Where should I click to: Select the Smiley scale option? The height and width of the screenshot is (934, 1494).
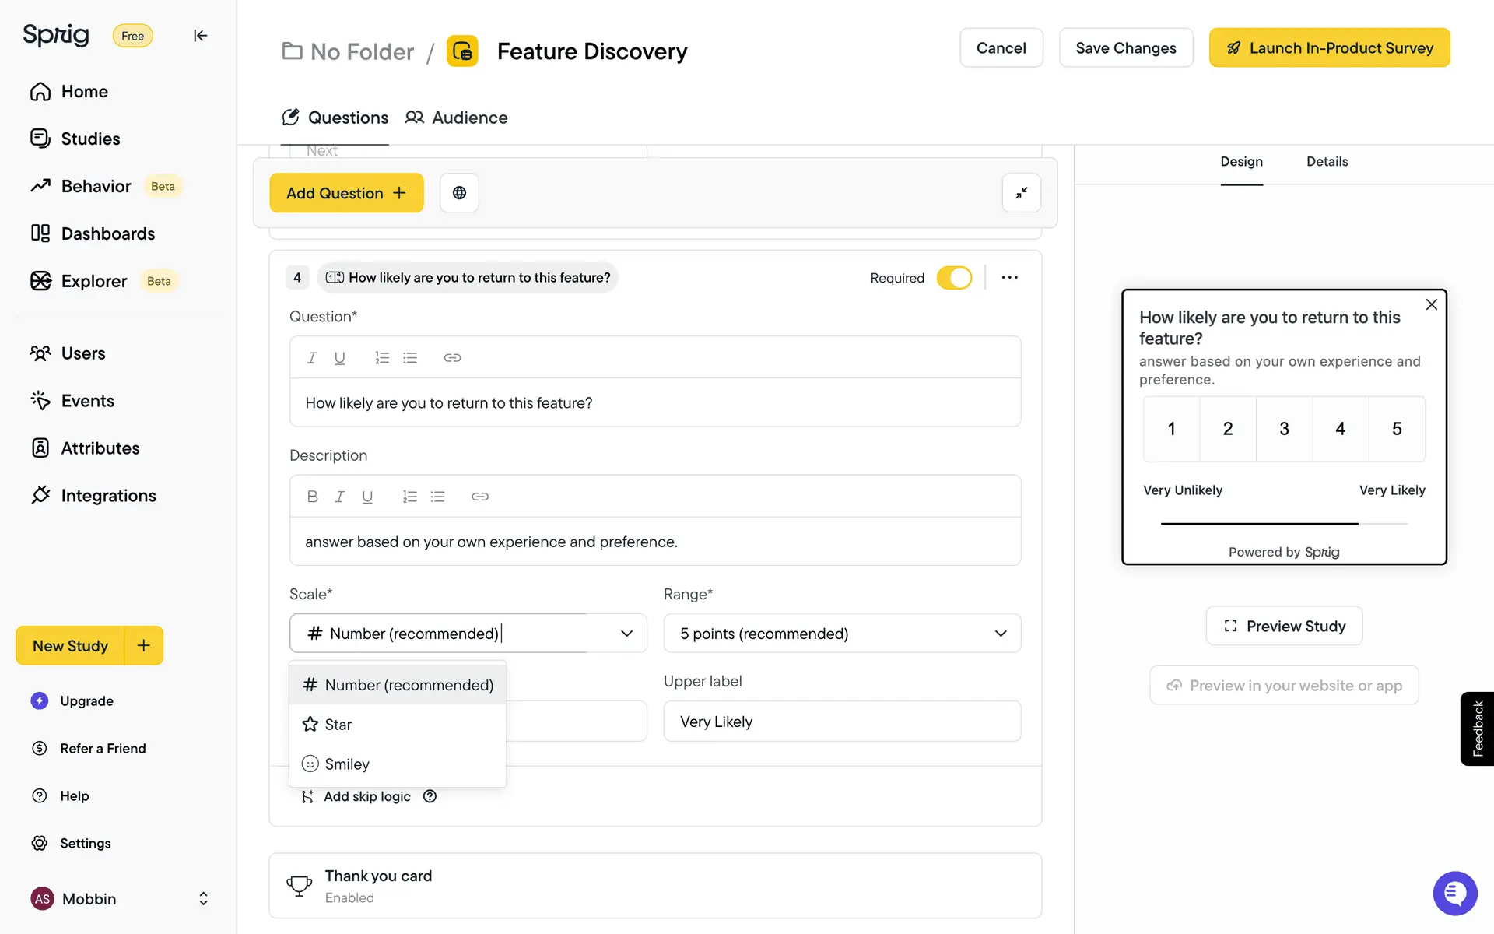coord(347,764)
